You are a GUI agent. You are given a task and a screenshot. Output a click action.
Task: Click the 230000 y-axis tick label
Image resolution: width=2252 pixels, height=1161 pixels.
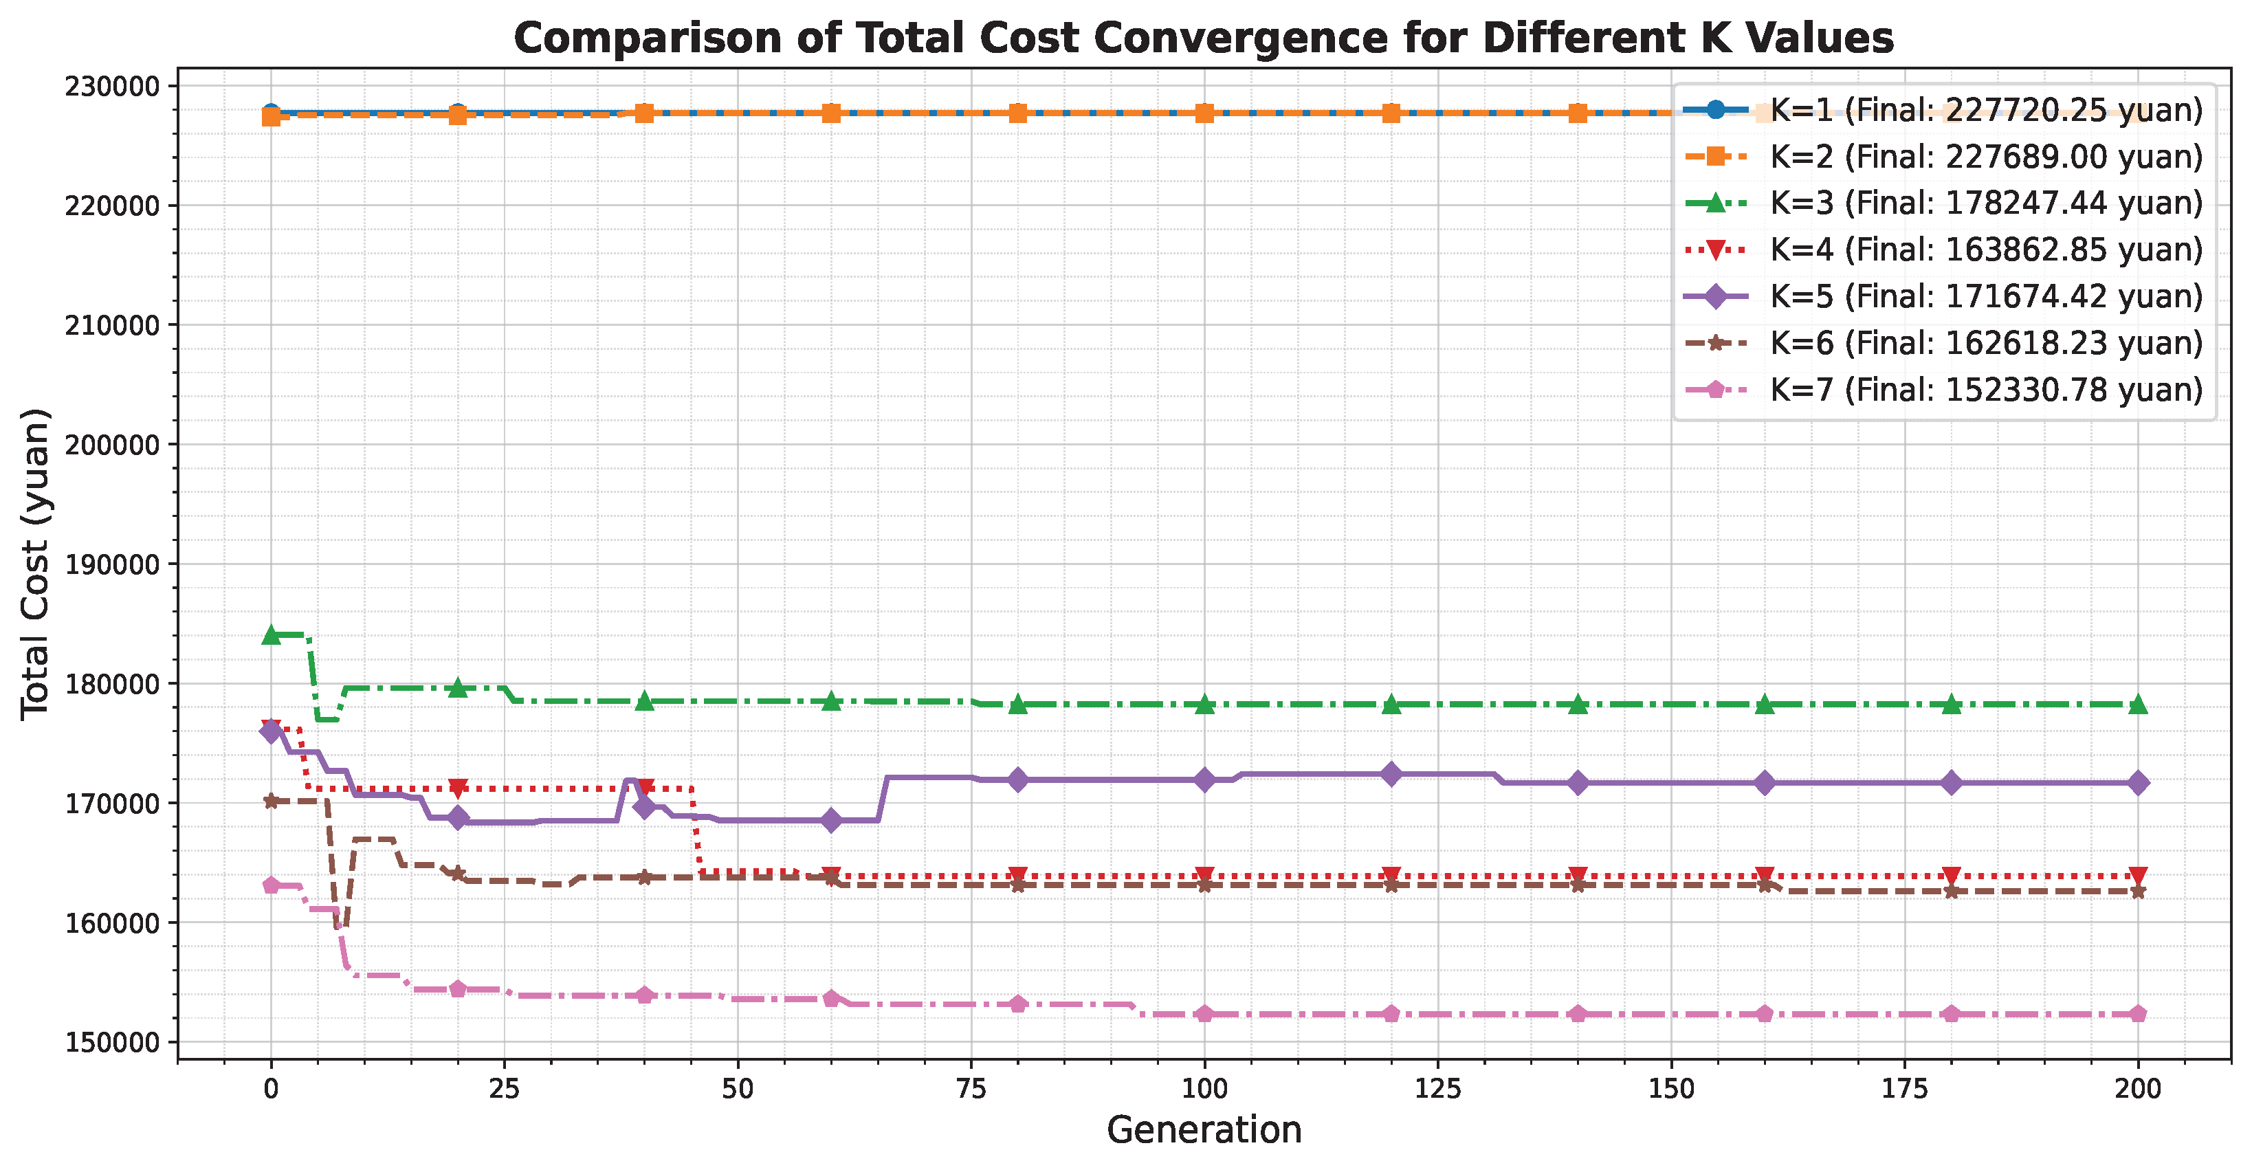pyautogui.click(x=113, y=87)
